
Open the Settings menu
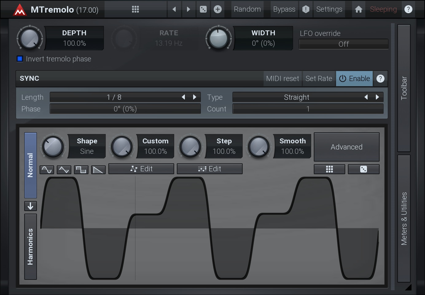(329, 9)
